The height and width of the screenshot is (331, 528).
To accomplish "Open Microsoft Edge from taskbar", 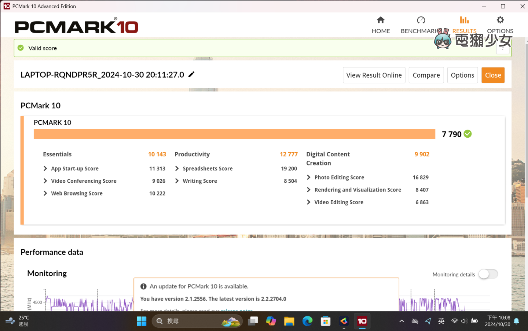I will pyautogui.click(x=307, y=321).
